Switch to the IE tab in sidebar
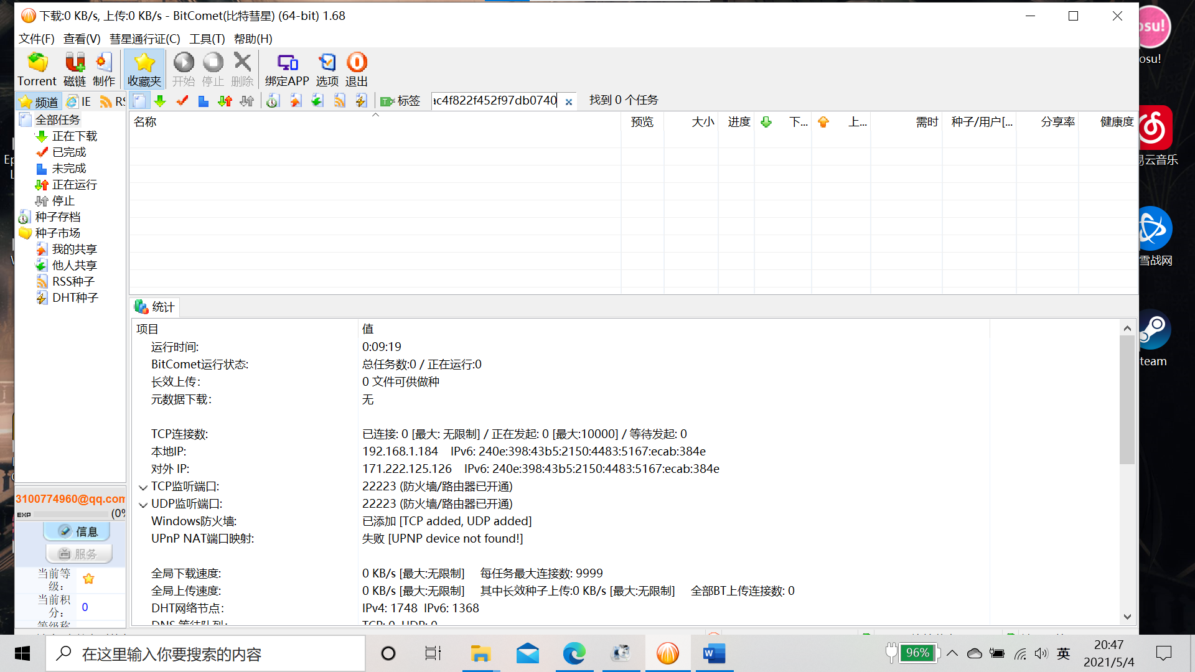 tap(80, 101)
